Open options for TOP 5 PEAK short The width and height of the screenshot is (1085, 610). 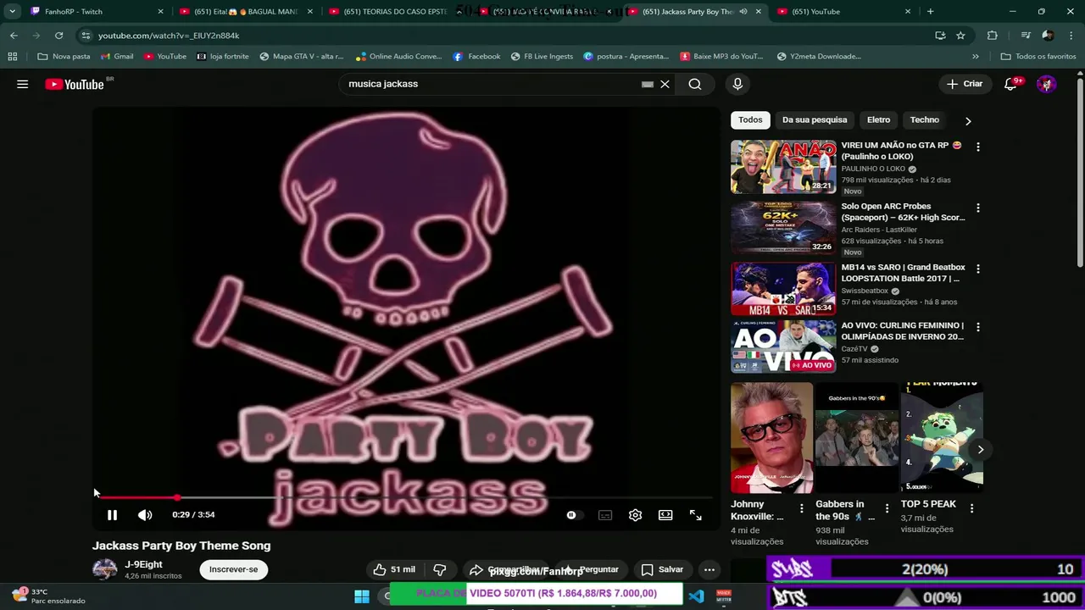[x=971, y=508]
